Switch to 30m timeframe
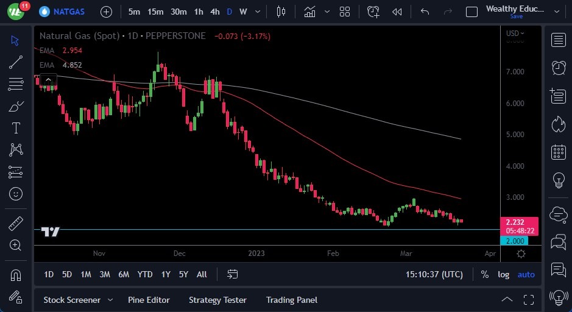This screenshot has height=312, width=572. coord(178,12)
